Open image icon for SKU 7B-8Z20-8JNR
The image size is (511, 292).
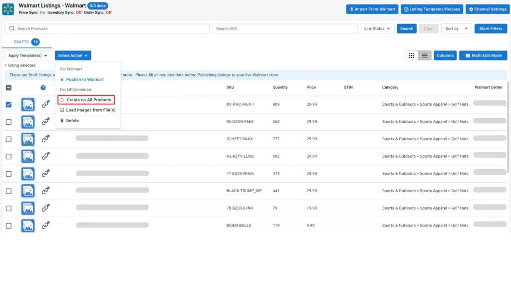(28, 208)
